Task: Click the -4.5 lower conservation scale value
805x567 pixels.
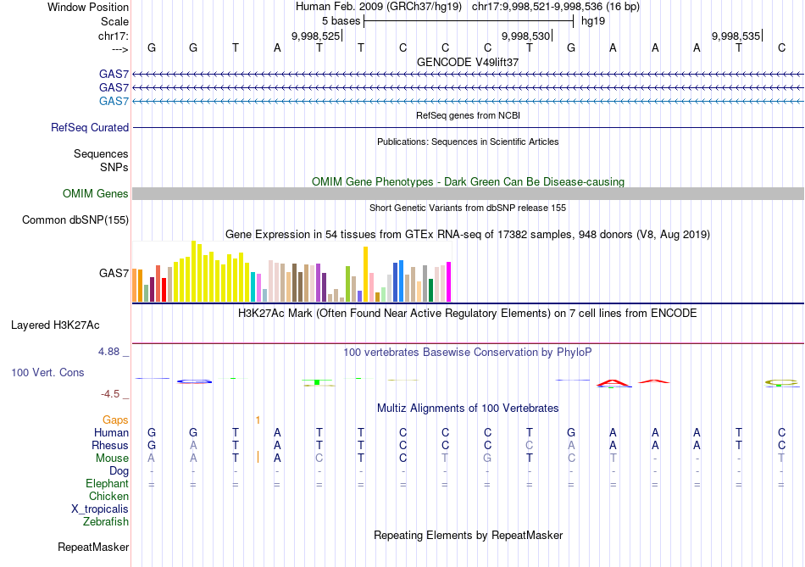Action: (x=110, y=394)
